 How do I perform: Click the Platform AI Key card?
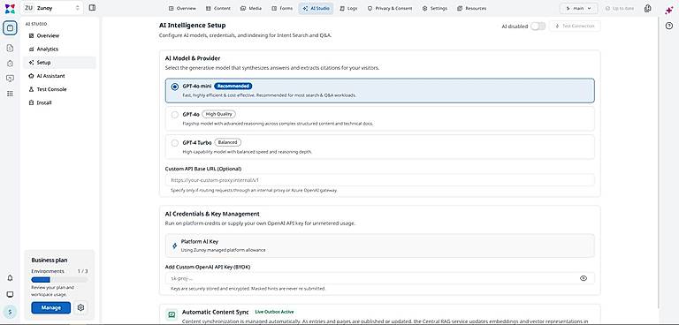pyautogui.click(x=380, y=246)
